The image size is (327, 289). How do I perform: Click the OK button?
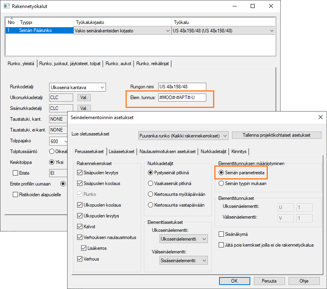tap(235, 281)
